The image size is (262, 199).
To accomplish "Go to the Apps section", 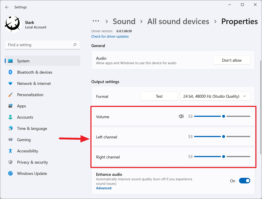I will pos(21,106).
